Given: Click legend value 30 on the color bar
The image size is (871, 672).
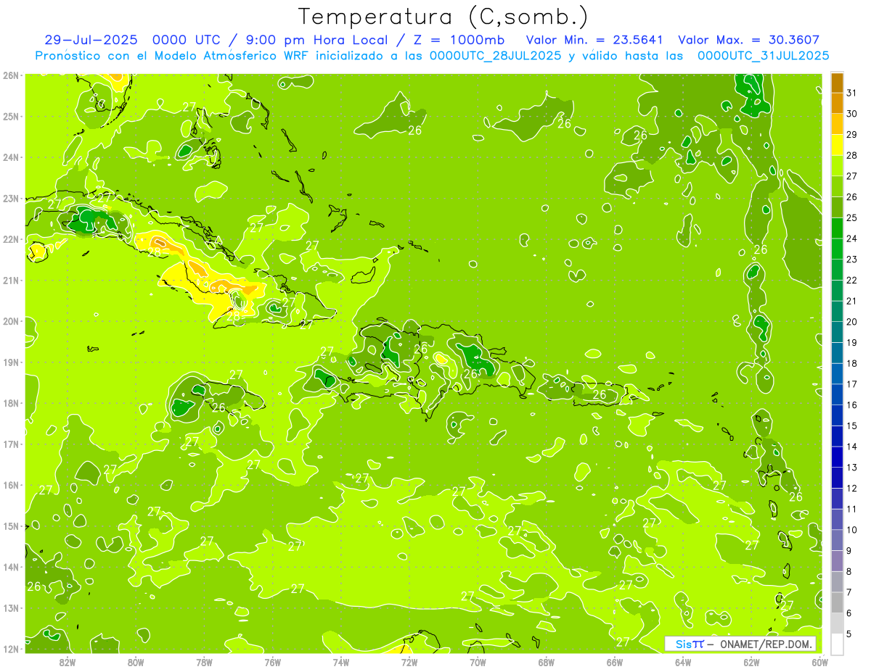Looking at the screenshot, I should coord(852,114).
